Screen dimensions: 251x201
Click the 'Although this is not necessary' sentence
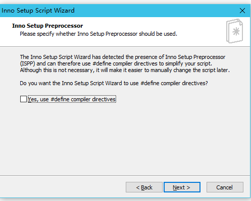[x=125, y=70]
